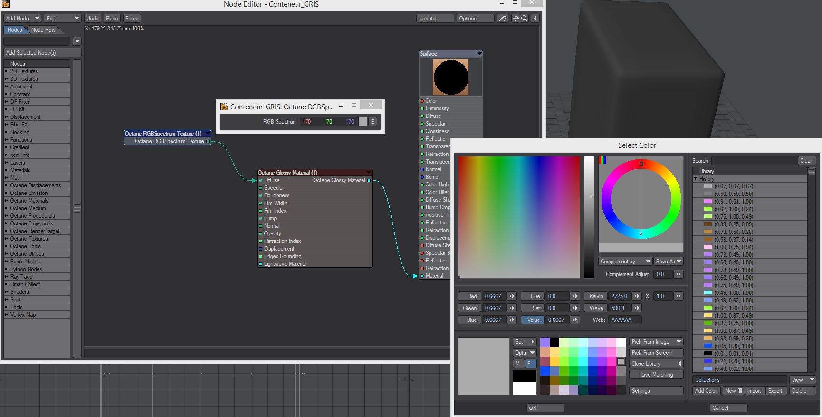Click the RGB Spectrum color swatch
Image resolution: width=822 pixels, height=417 pixels.
point(363,122)
